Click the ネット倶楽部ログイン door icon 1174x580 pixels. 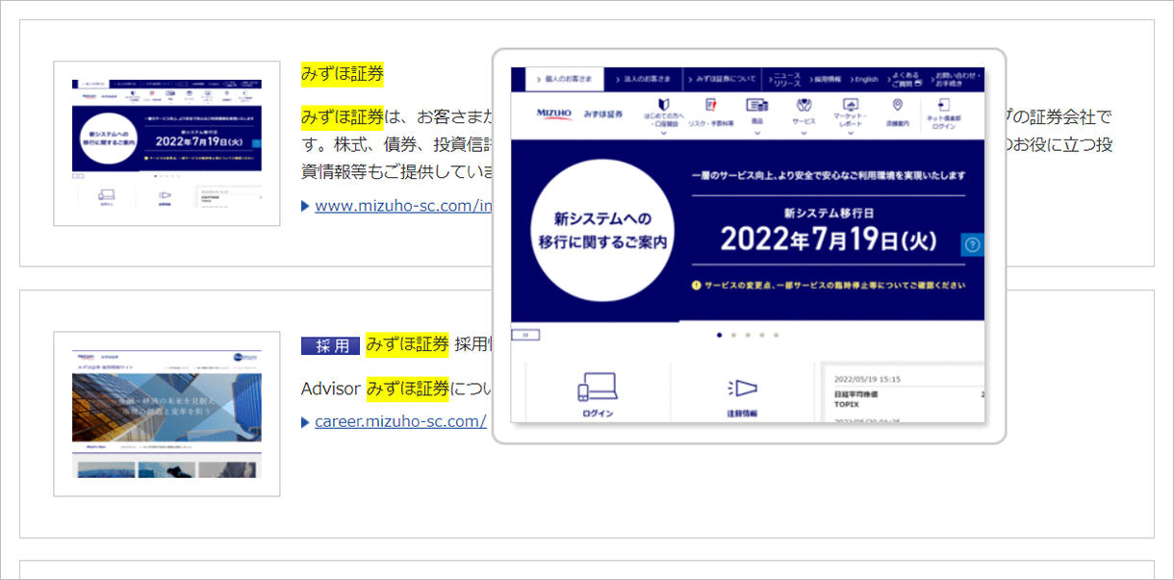943,104
